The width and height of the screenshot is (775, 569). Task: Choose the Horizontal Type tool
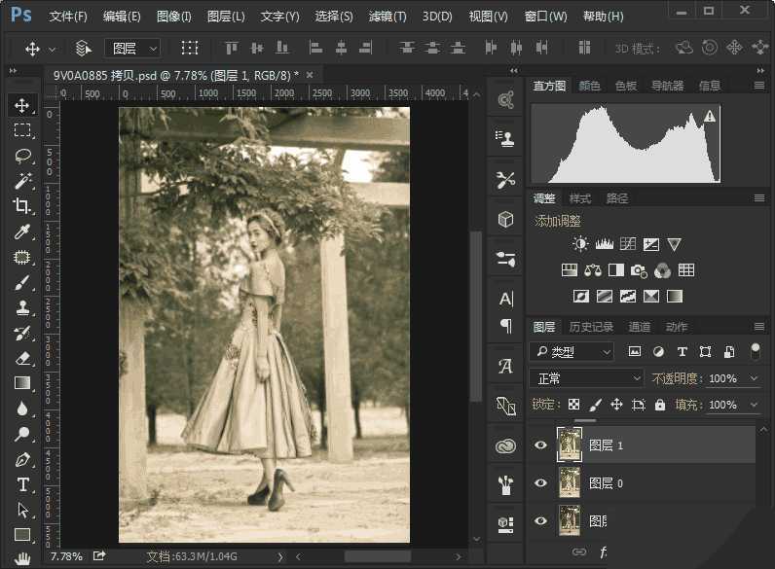(x=21, y=484)
